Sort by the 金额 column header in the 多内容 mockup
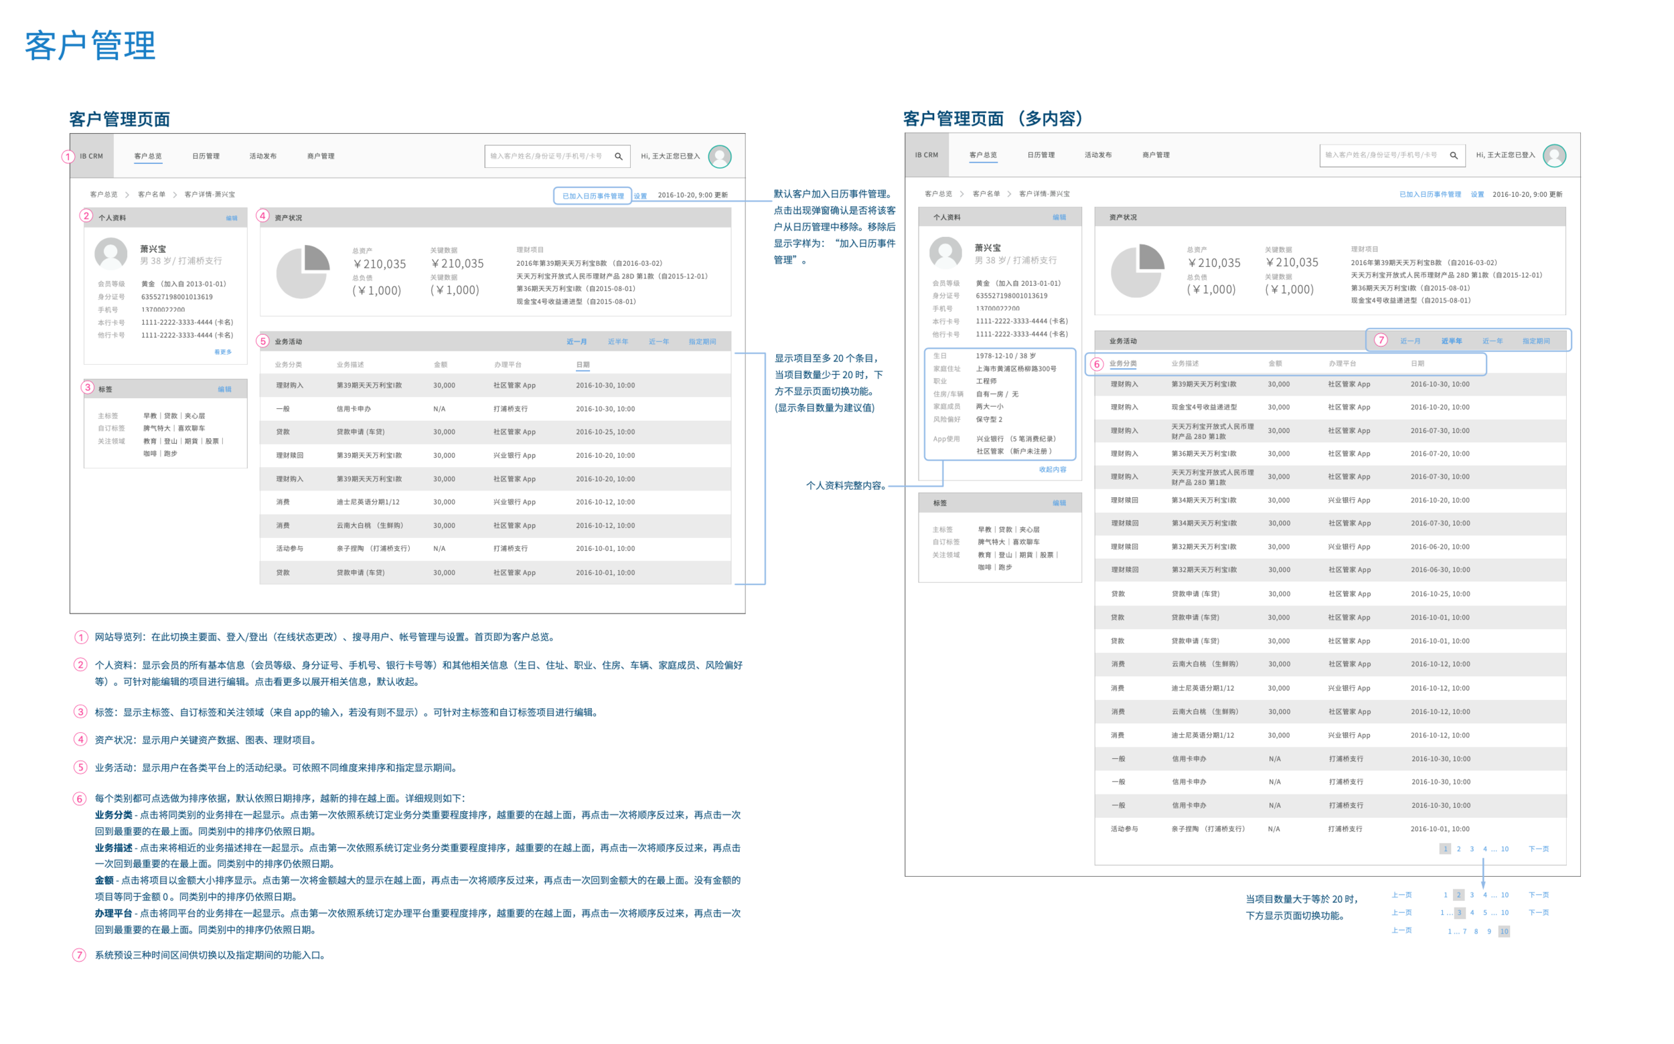 point(1276,364)
